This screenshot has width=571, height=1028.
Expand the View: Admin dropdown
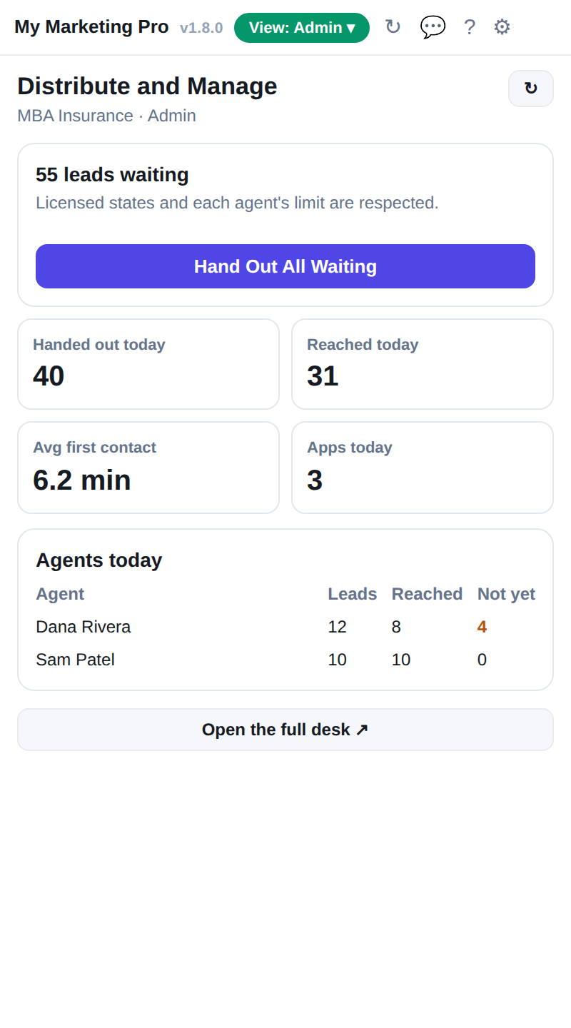point(302,28)
